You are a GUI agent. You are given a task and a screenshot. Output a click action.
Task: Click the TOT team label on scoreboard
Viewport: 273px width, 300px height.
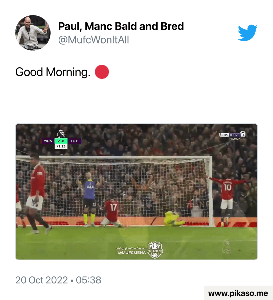tap(74, 141)
